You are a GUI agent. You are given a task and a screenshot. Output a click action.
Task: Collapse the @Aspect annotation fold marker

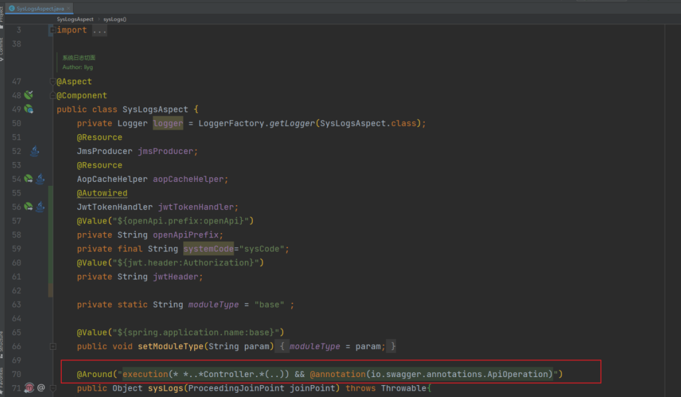(53, 82)
